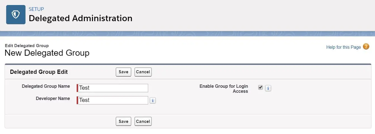This screenshot has height=134, width=375.
Task: Click the Delegated Group Edit section header
Action: (39, 72)
